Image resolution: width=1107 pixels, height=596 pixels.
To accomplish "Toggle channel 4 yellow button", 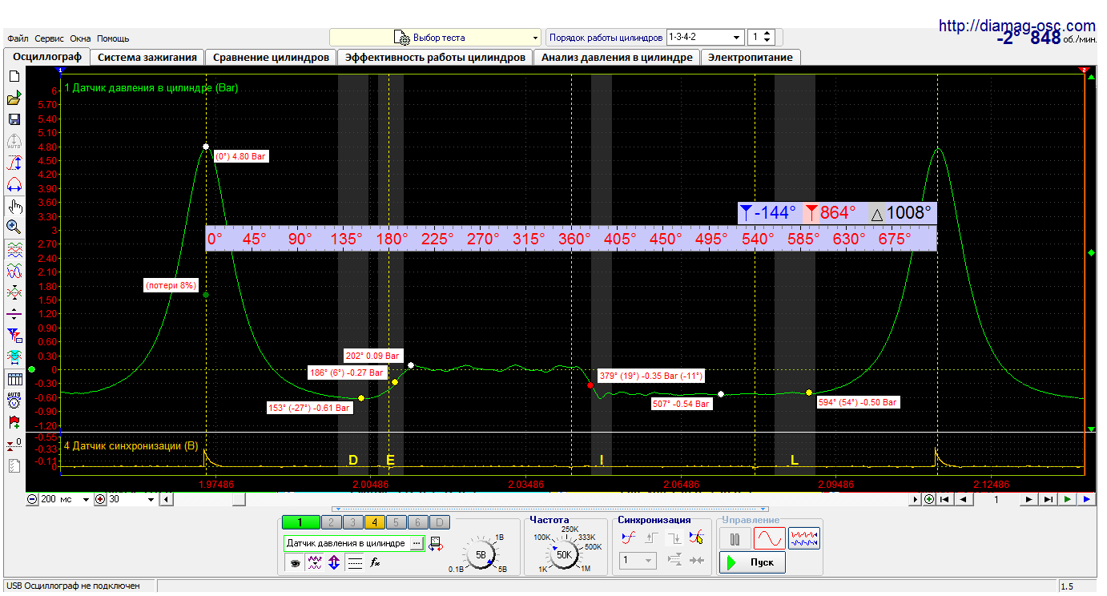I will [x=375, y=522].
